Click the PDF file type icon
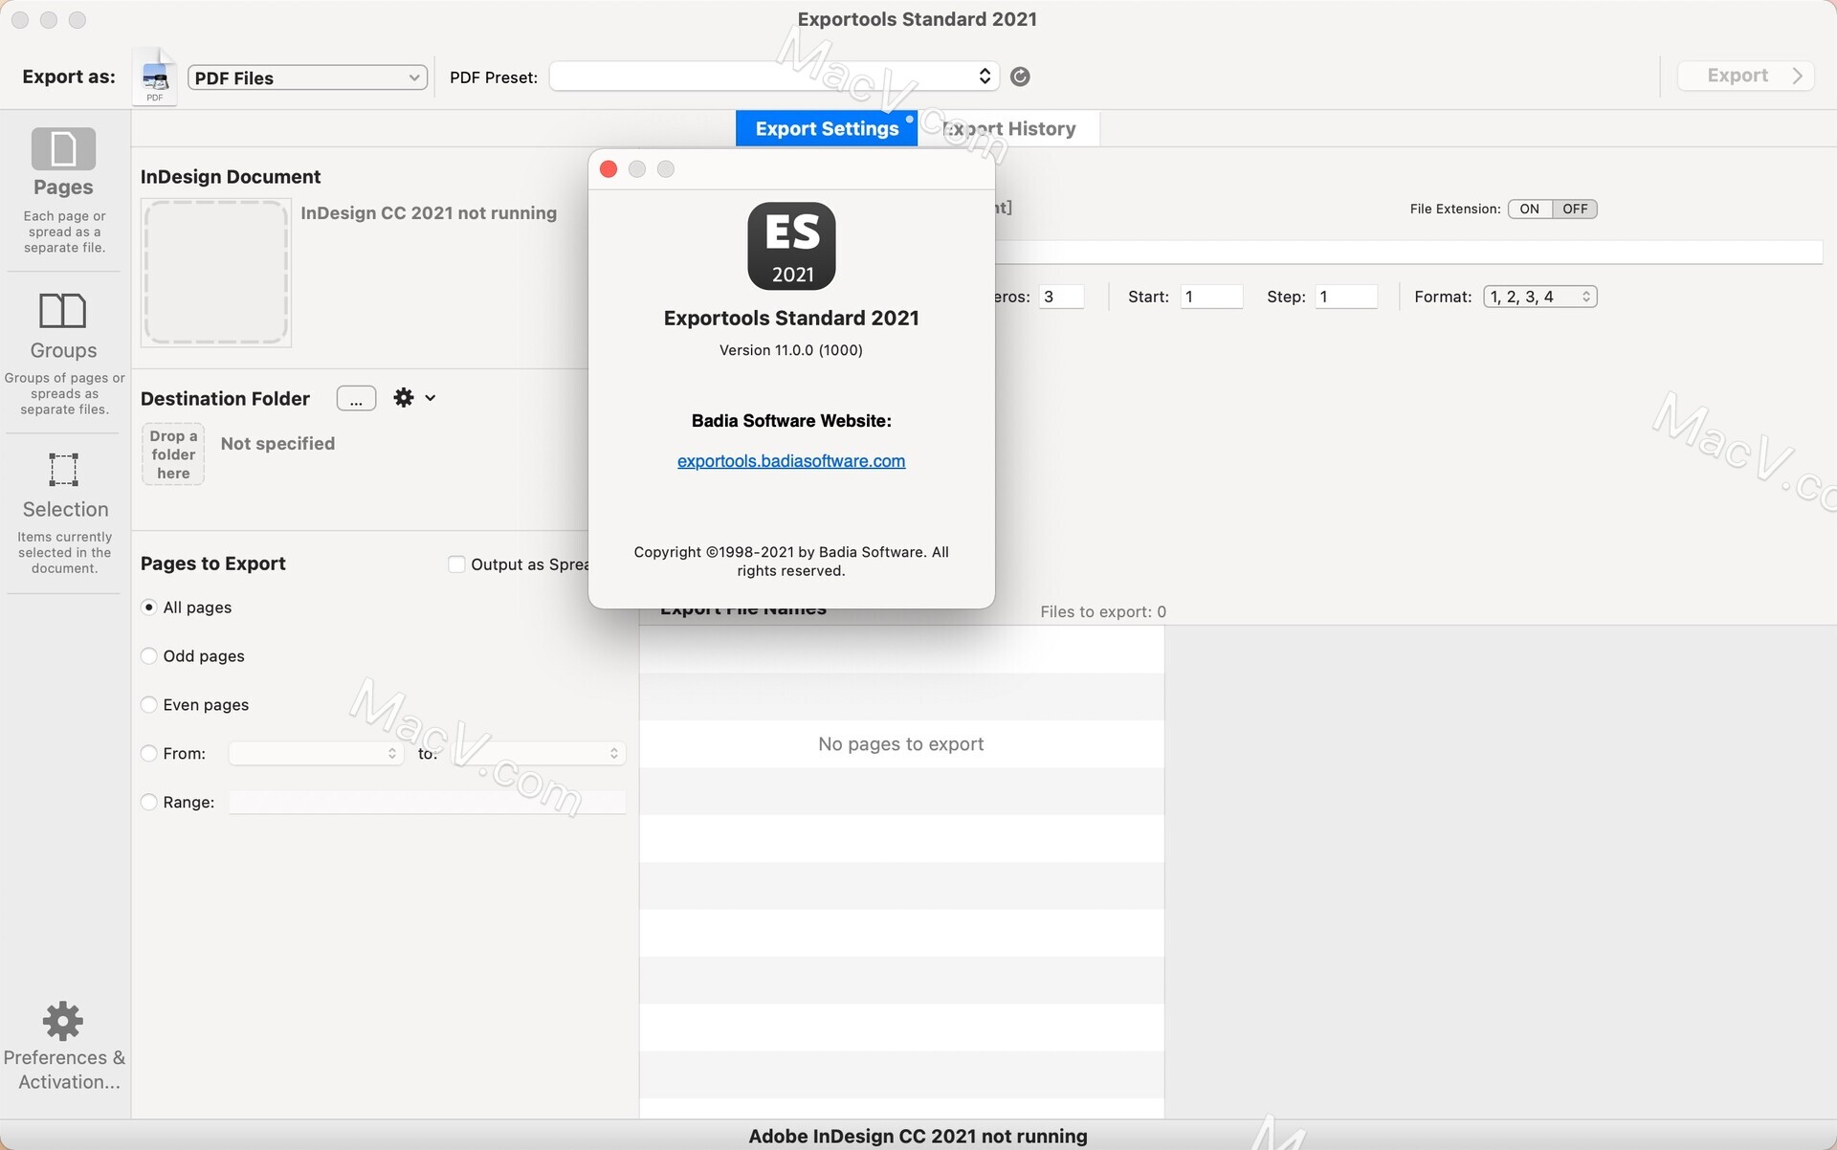 pos(155,77)
